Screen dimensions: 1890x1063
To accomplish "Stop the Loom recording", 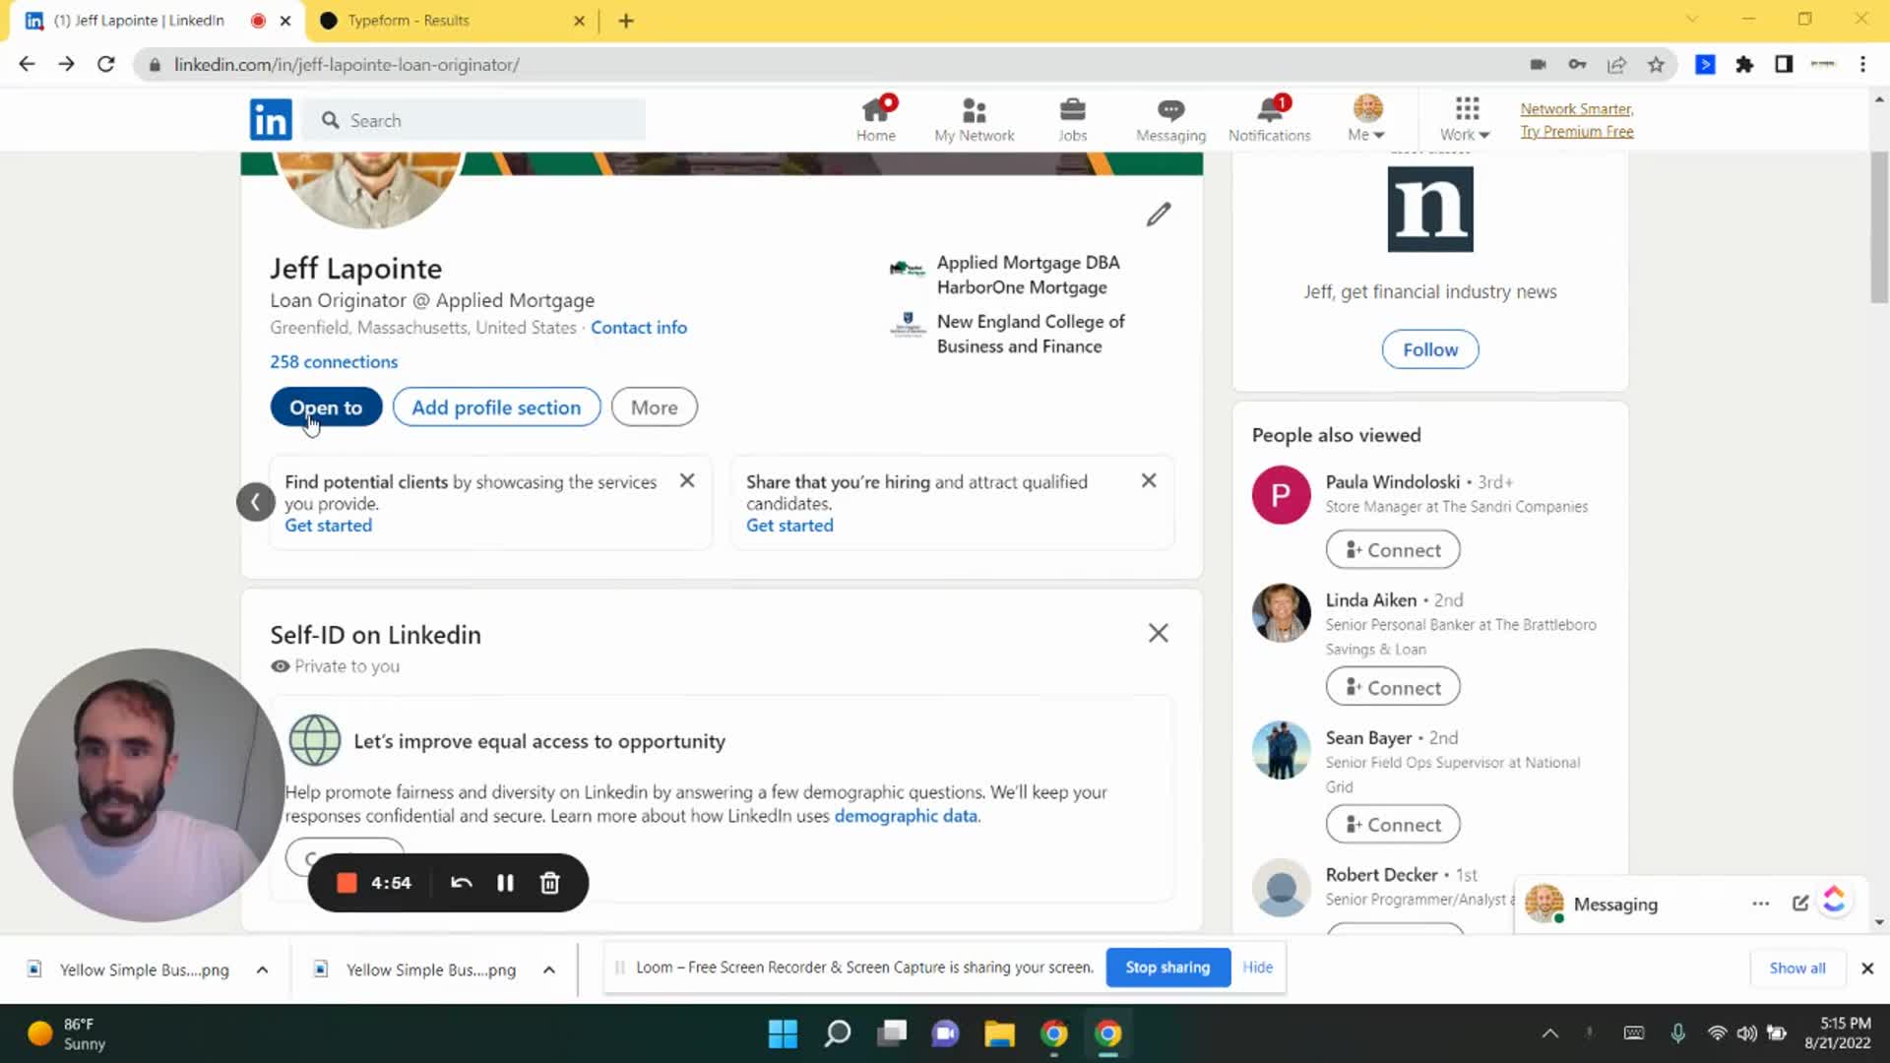I will coord(346,883).
